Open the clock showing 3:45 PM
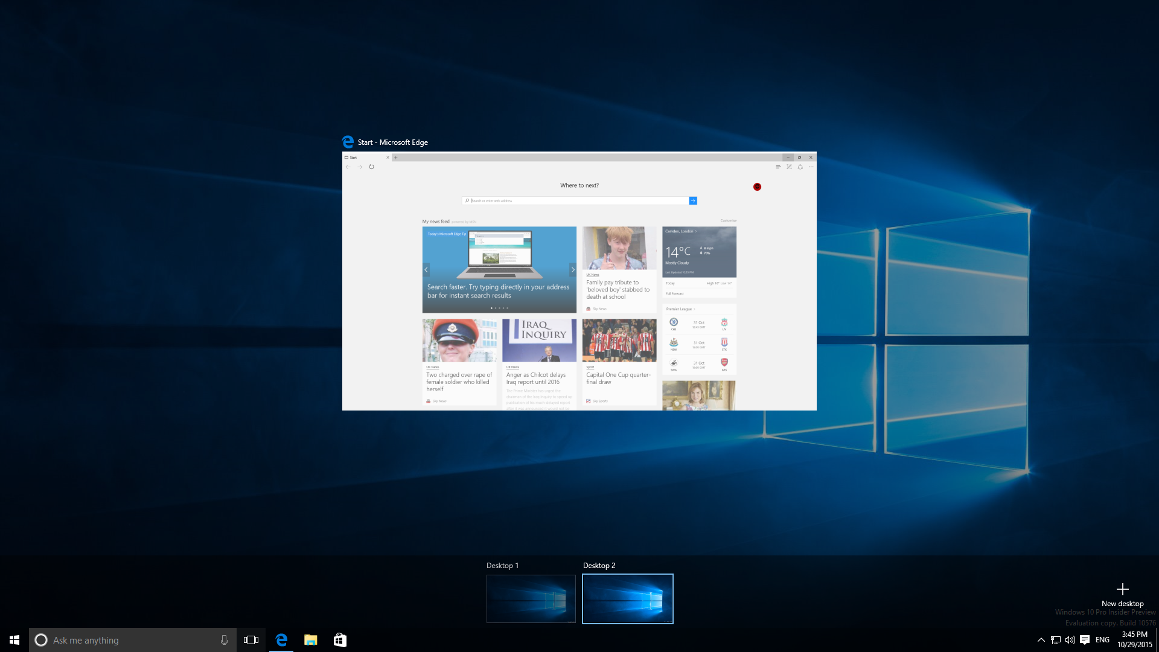 point(1134,639)
